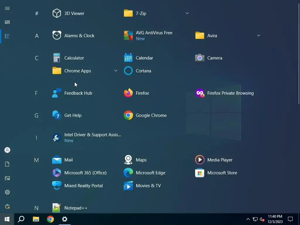This screenshot has height=225, width=300.
Task: Jump to apps via letter A header
Action: [37, 36]
